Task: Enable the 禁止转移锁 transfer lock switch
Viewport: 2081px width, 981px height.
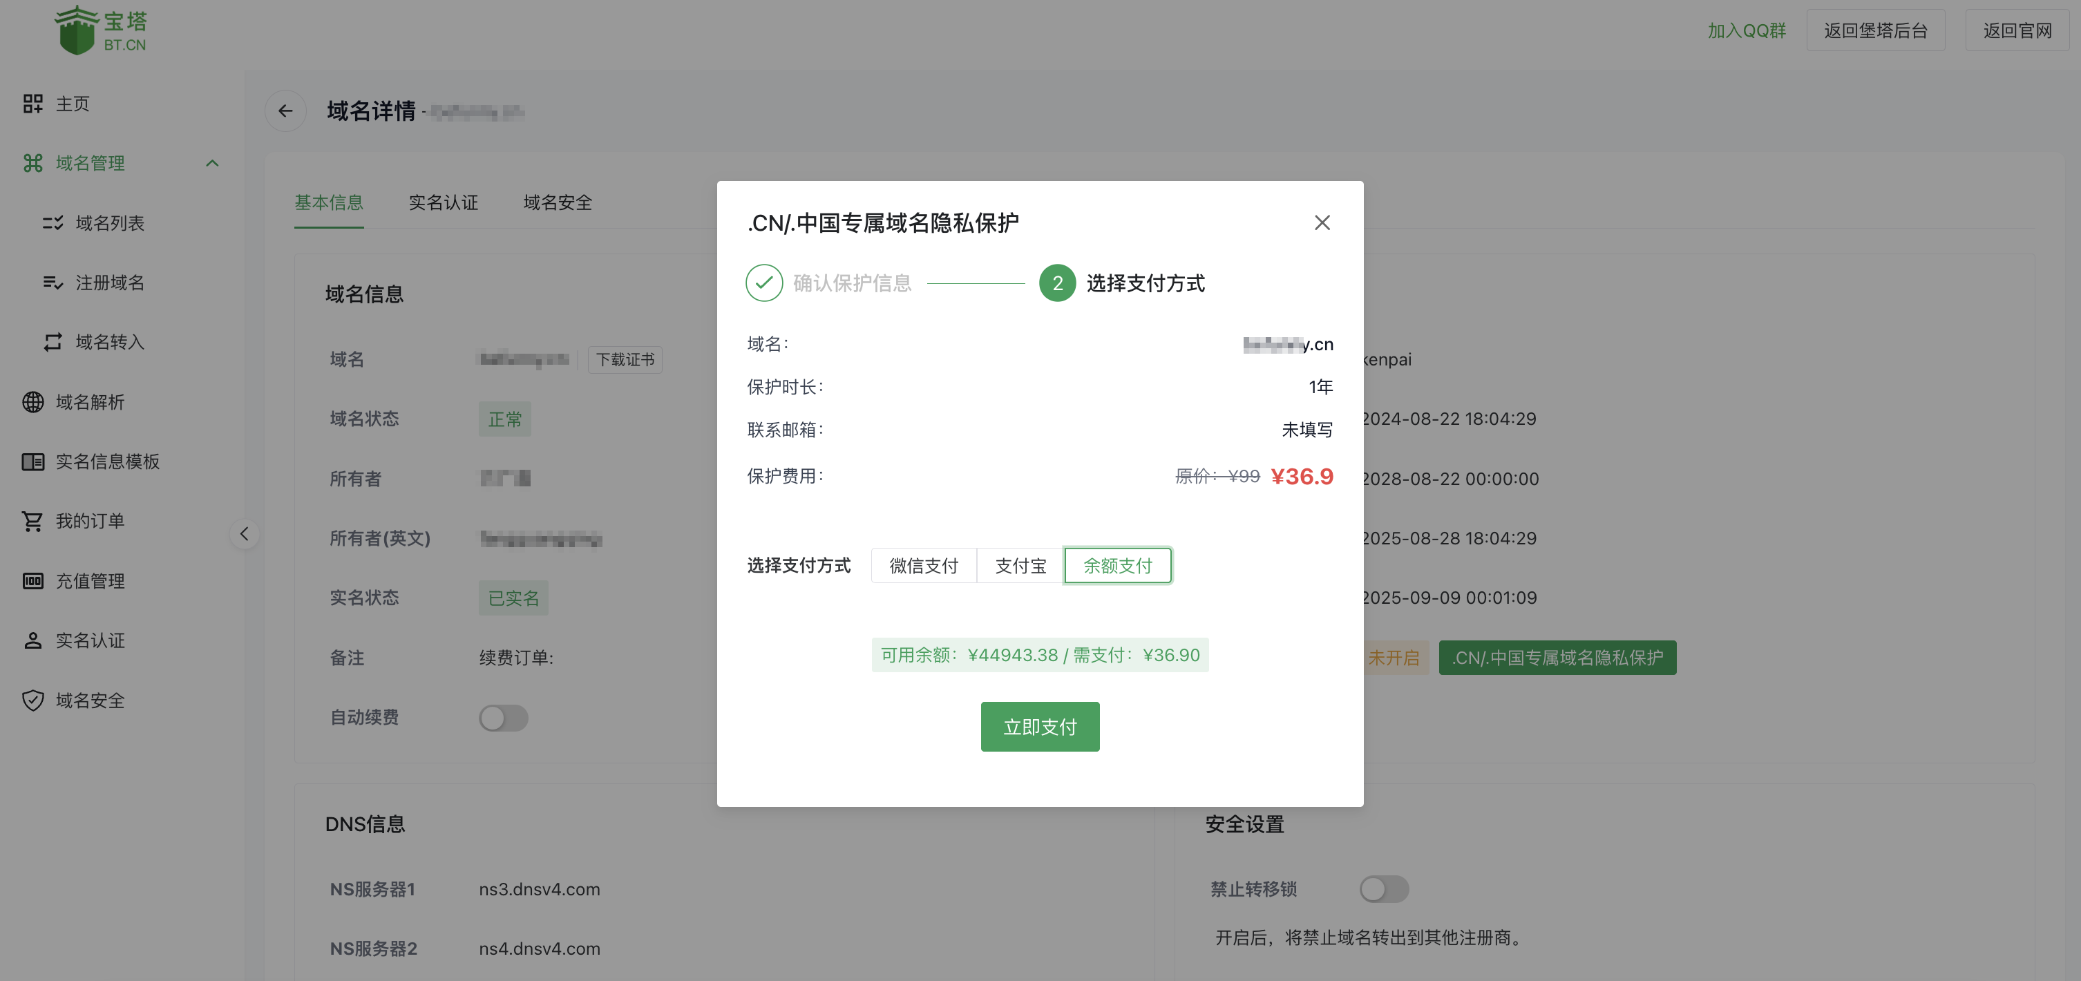Action: [x=1383, y=889]
